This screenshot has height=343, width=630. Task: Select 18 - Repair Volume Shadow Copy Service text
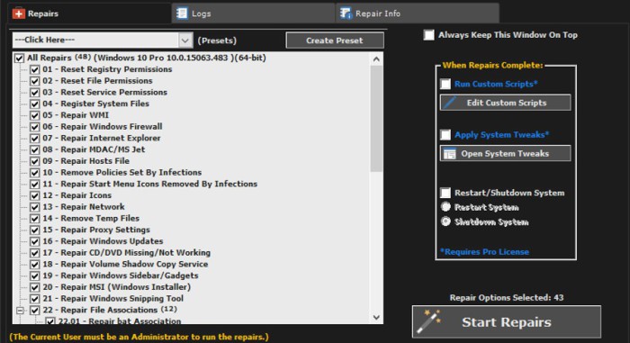[x=125, y=264]
